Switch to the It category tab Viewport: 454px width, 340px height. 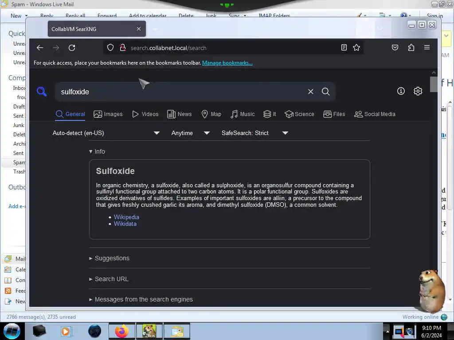[270, 114]
